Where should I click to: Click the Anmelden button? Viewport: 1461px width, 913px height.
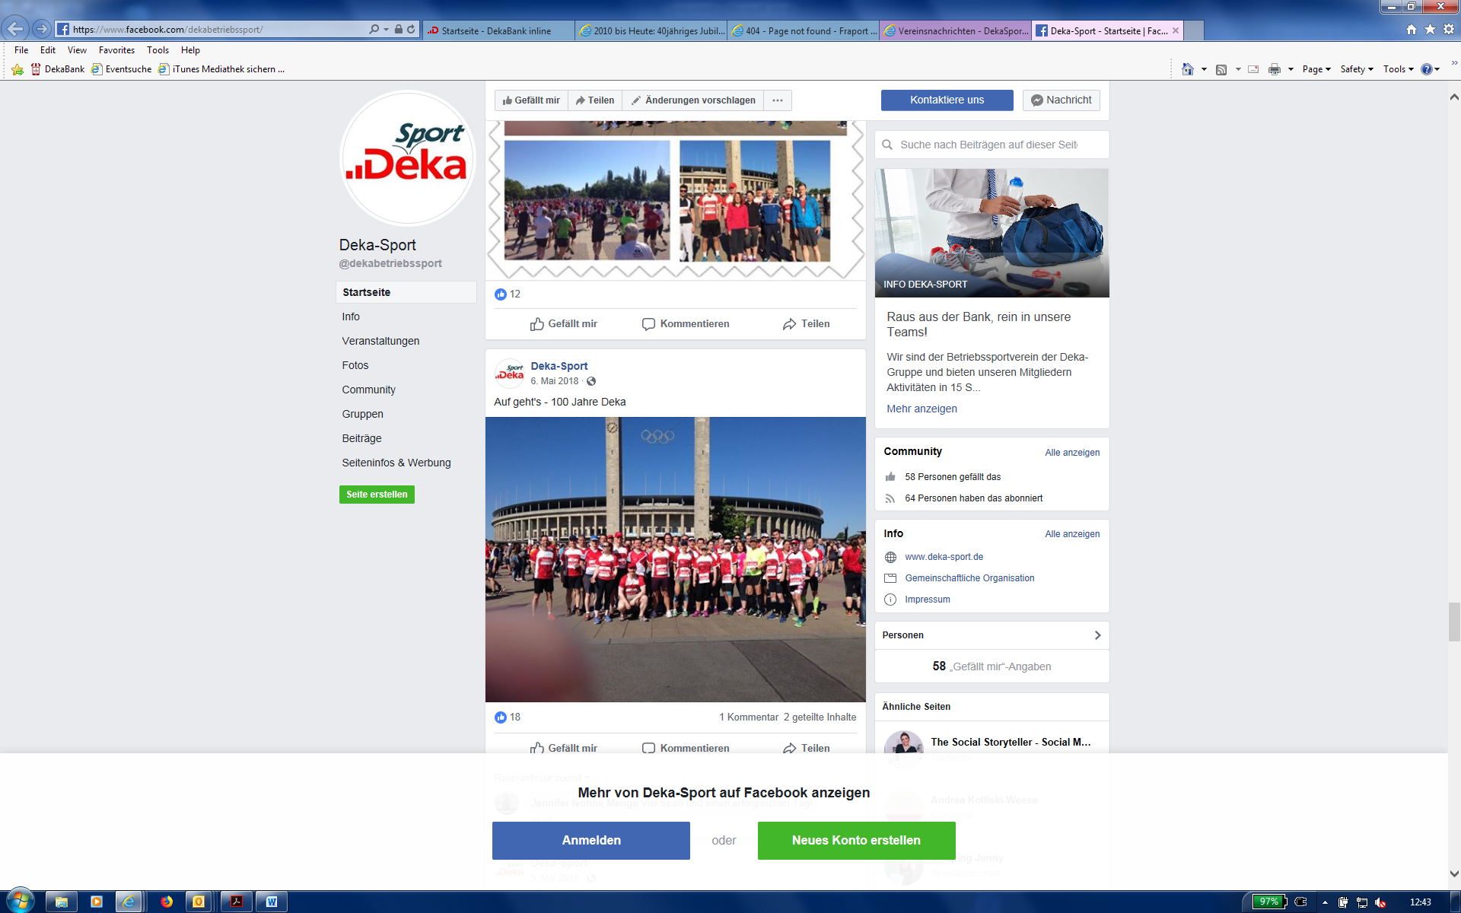coord(590,840)
